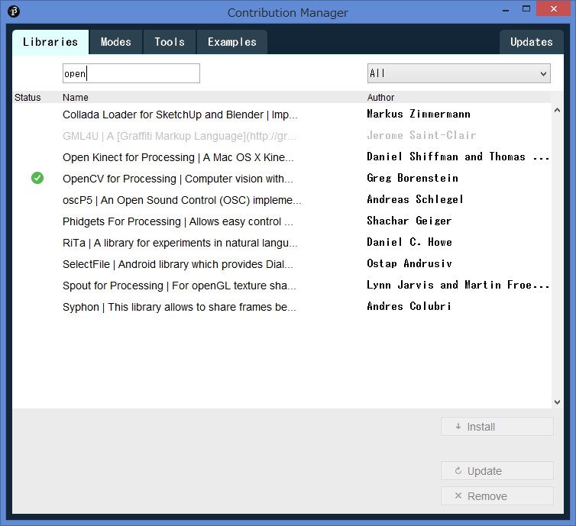
Task: Minimize the Contribution Manager window
Action: point(506,10)
